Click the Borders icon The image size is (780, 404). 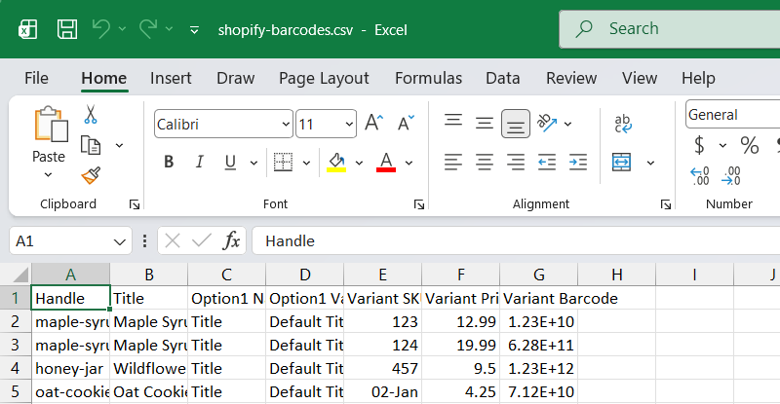283,162
